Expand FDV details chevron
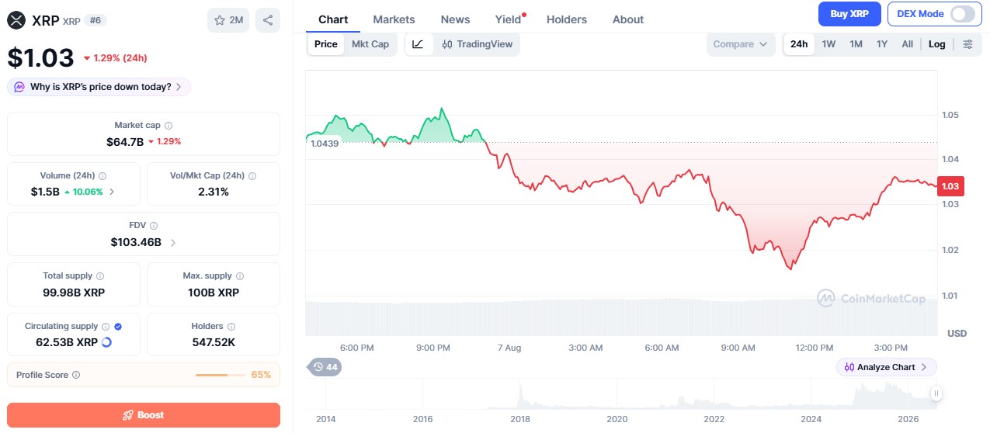This screenshot has height=433, width=990. click(x=172, y=242)
